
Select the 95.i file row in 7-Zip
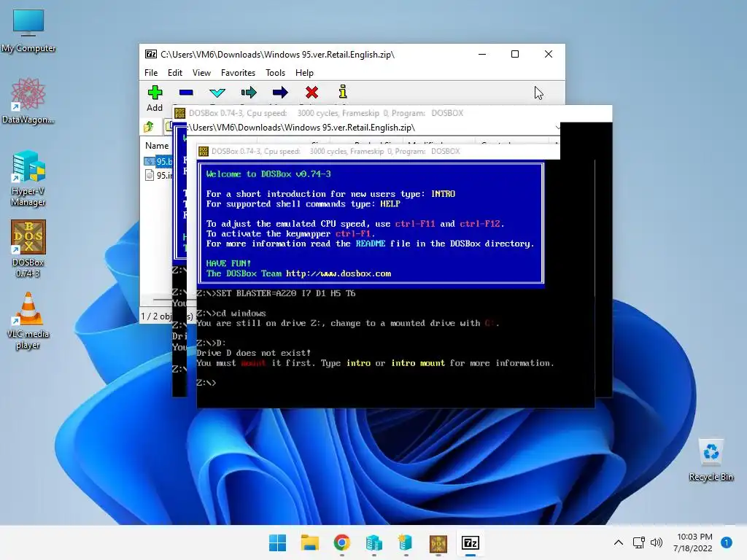(x=158, y=176)
